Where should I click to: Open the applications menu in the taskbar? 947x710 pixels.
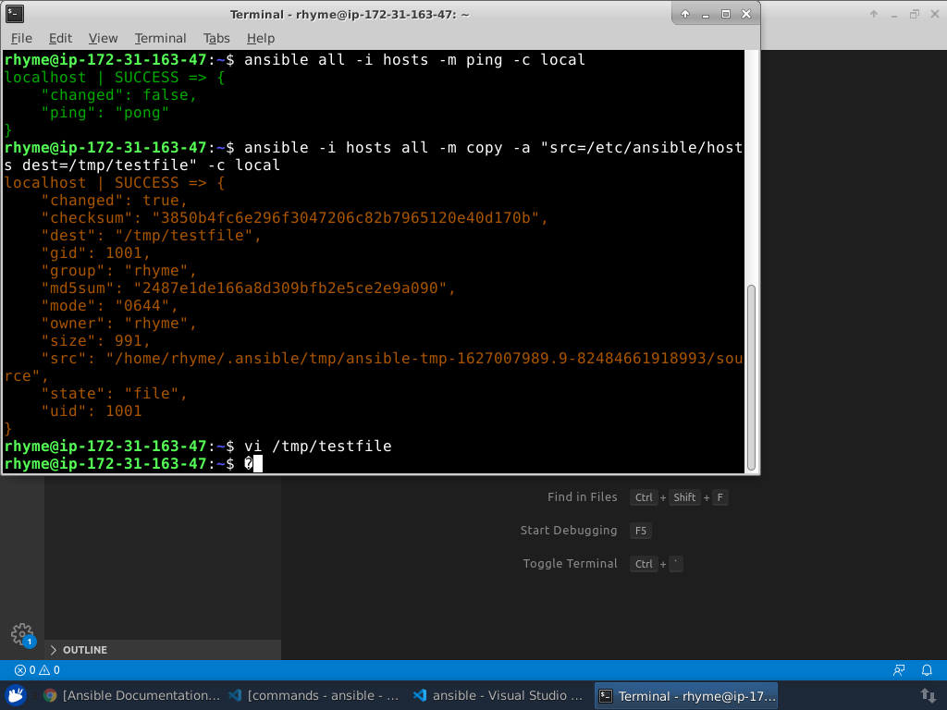point(16,695)
